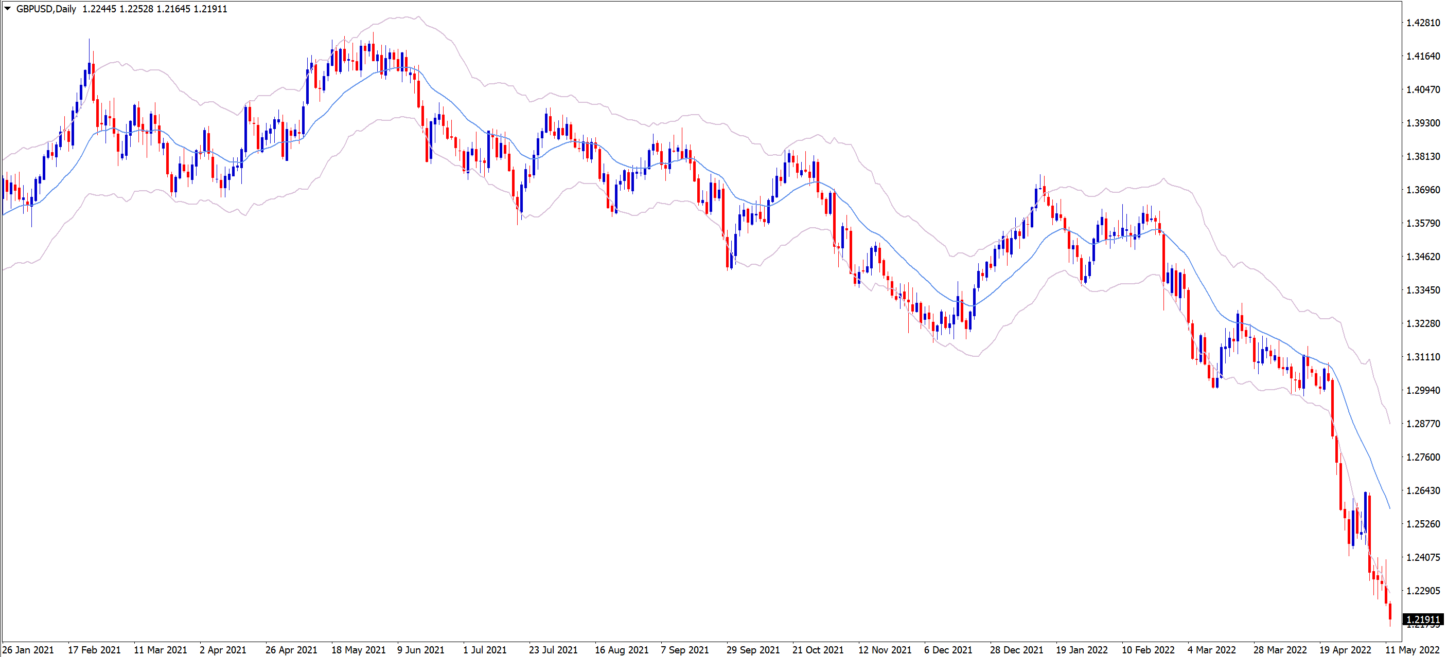Click the 19 Jan 2022 date label
This screenshot has width=1447, height=657.
[1082, 650]
